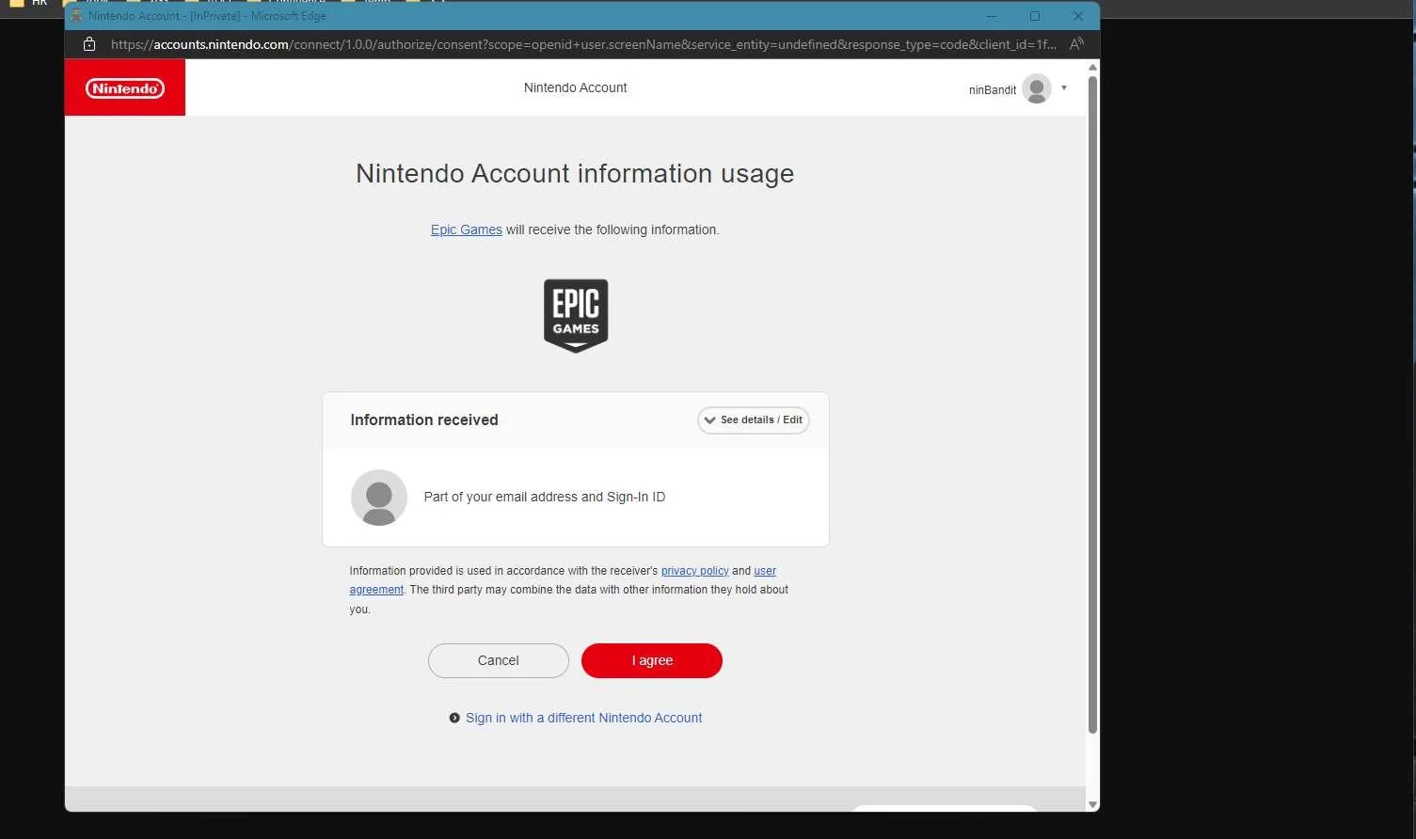
Task: Click the site lock icon in address bar
Action: tap(89, 44)
